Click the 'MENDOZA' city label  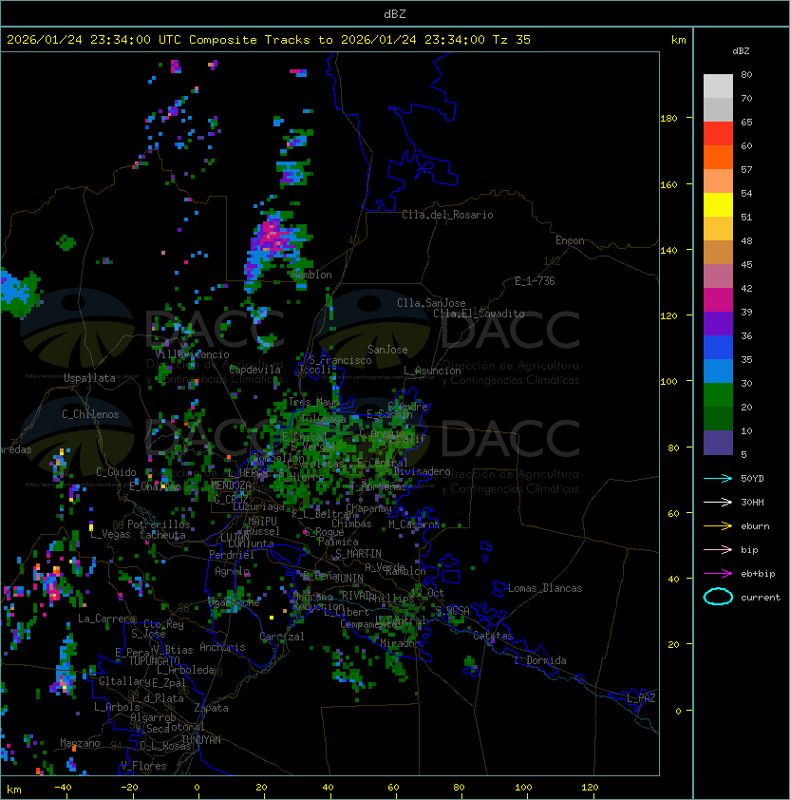pyautogui.click(x=231, y=486)
